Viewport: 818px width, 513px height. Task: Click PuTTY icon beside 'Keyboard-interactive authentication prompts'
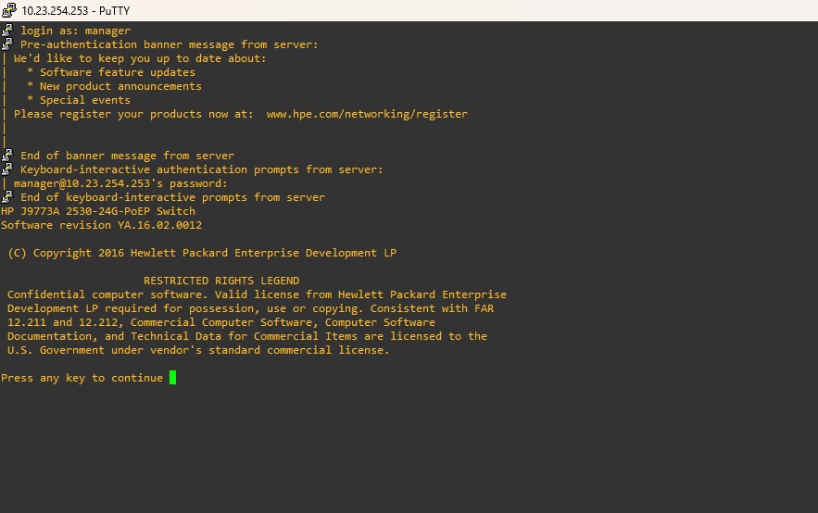point(7,169)
